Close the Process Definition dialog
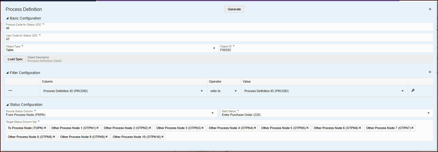The height and width of the screenshot is (152, 438). (430, 9)
